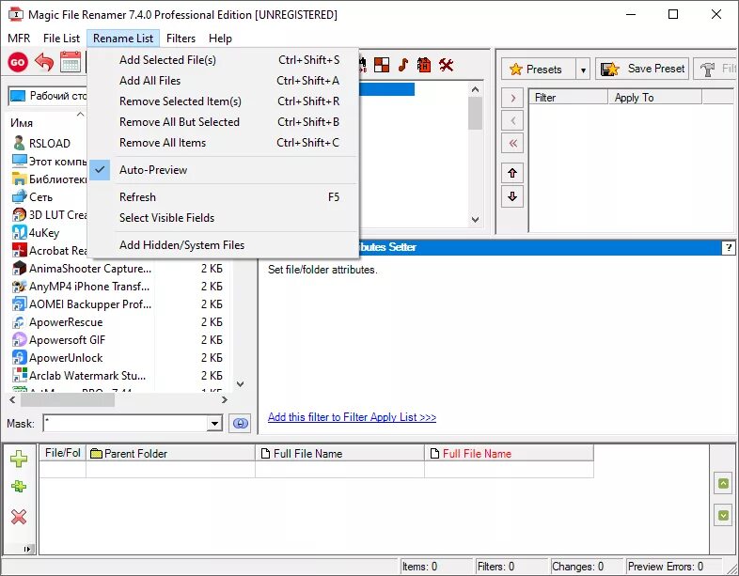
Task: Select the Arclab Watermark Stu... entry
Action: point(79,376)
